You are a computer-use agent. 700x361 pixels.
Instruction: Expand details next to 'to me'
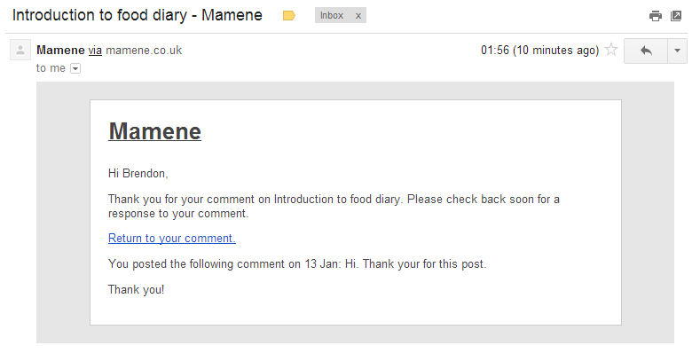pyautogui.click(x=75, y=68)
